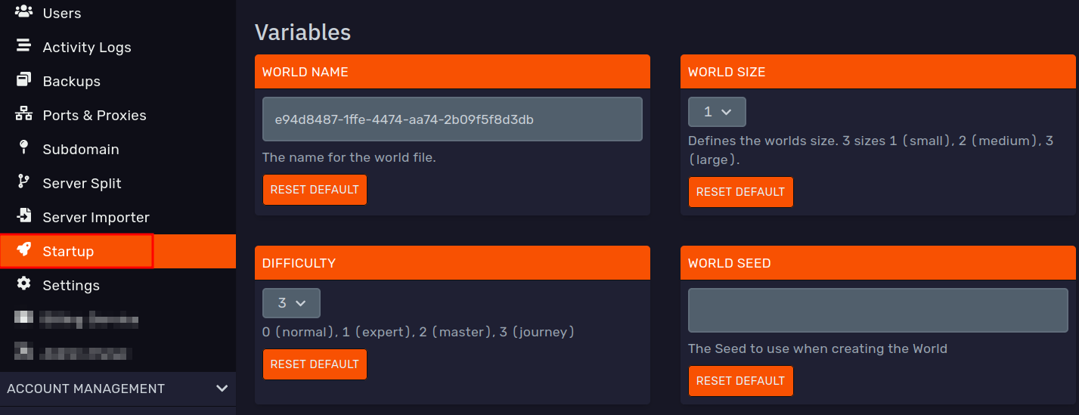Go to Server Importer page
This screenshot has height=415, width=1079.
pos(96,217)
